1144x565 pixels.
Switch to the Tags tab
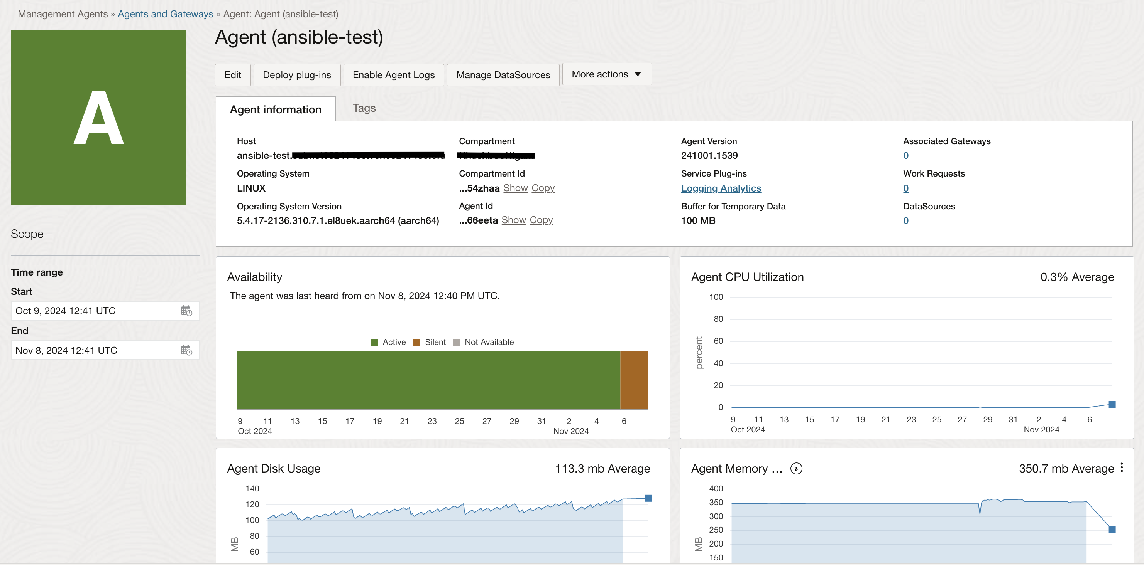click(x=364, y=108)
